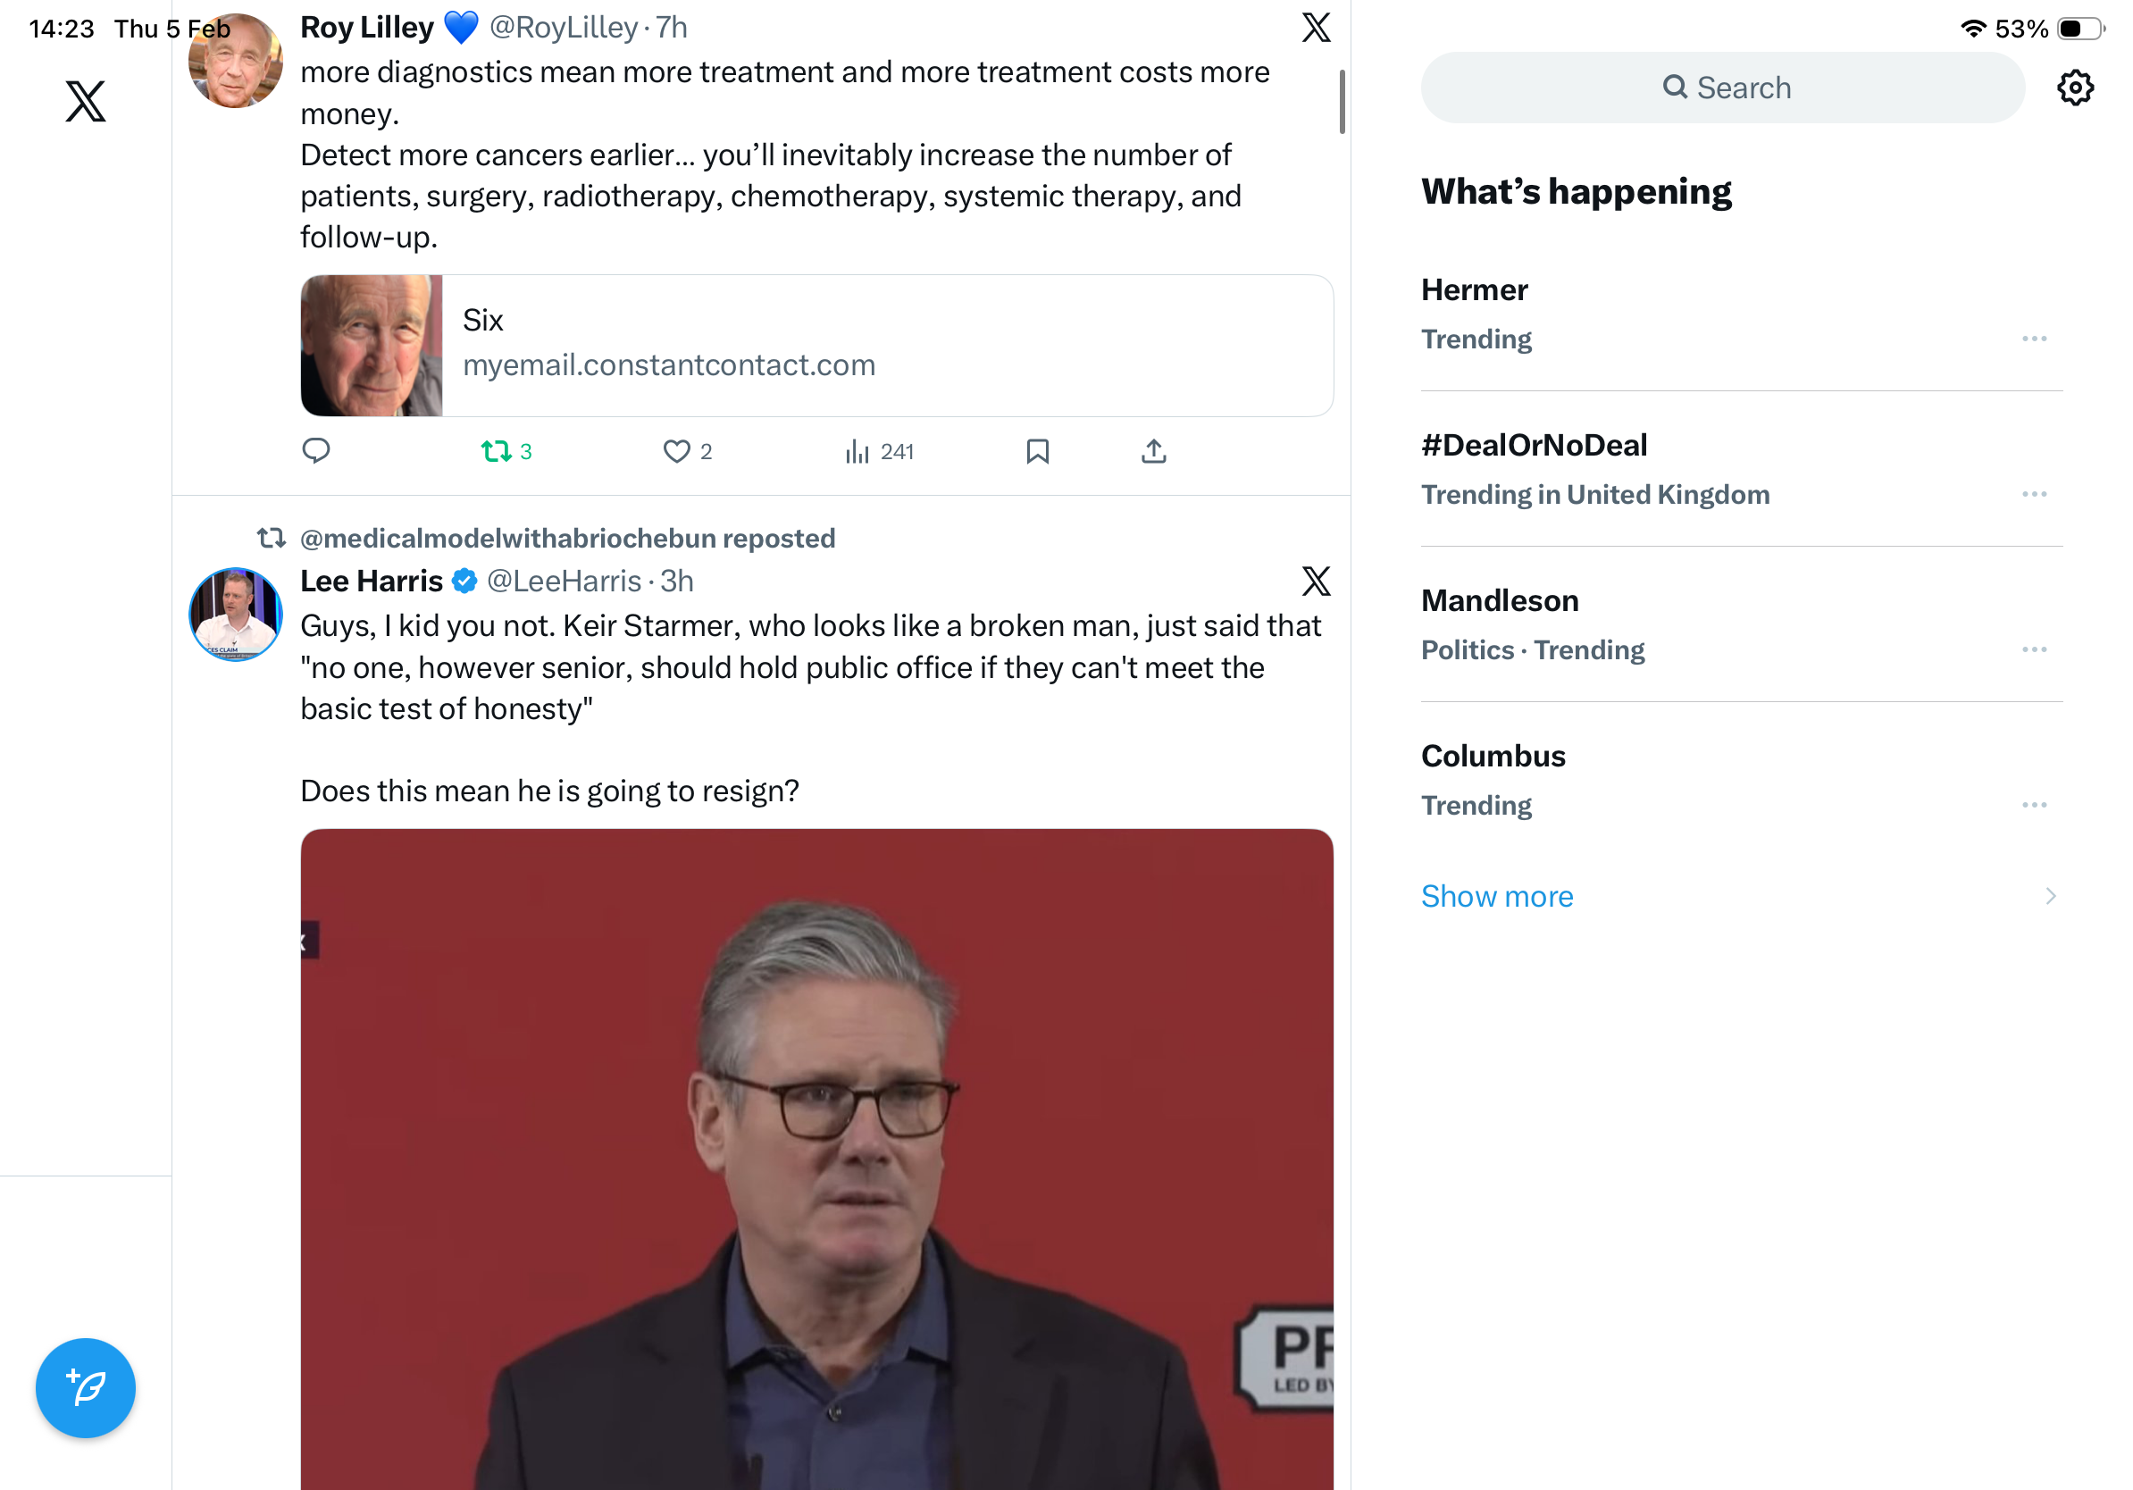2133x1490 pixels.
Task: Click the X logo in left sidebar
Action: [86, 101]
